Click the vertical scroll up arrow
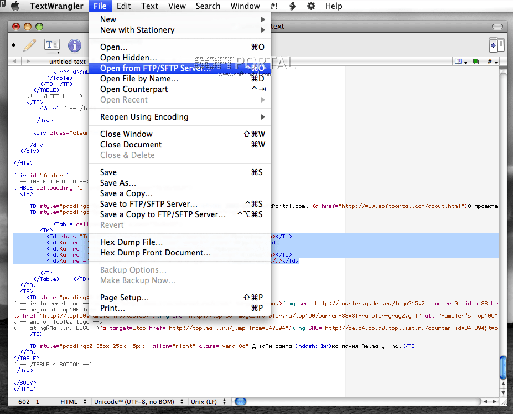 point(503,384)
